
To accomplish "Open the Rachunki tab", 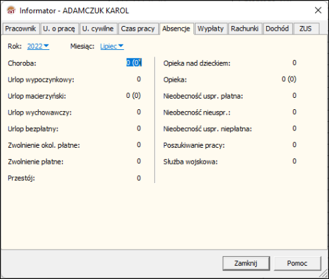I will (245, 29).
